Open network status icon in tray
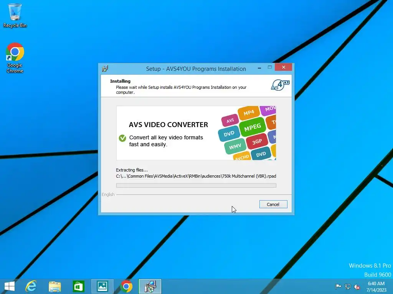This screenshot has width=393, height=294. click(x=348, y=286)
